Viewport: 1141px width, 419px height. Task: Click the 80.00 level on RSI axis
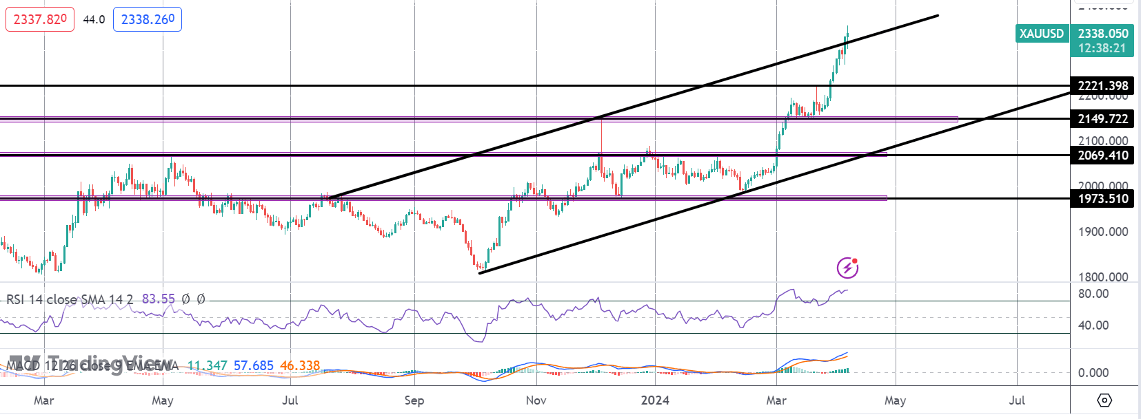[1093, 294]
